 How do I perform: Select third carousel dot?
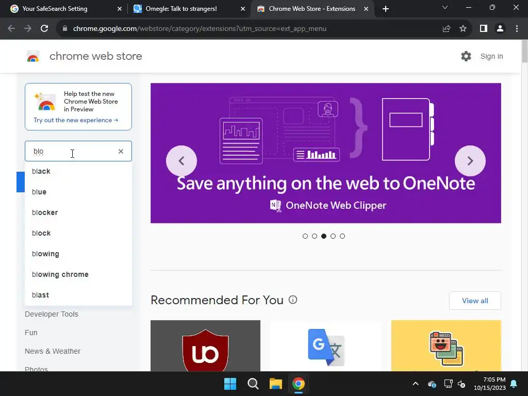pos(324,236)
